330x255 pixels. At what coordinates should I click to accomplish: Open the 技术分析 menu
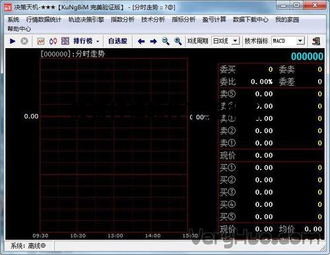(x=153, y=20)
